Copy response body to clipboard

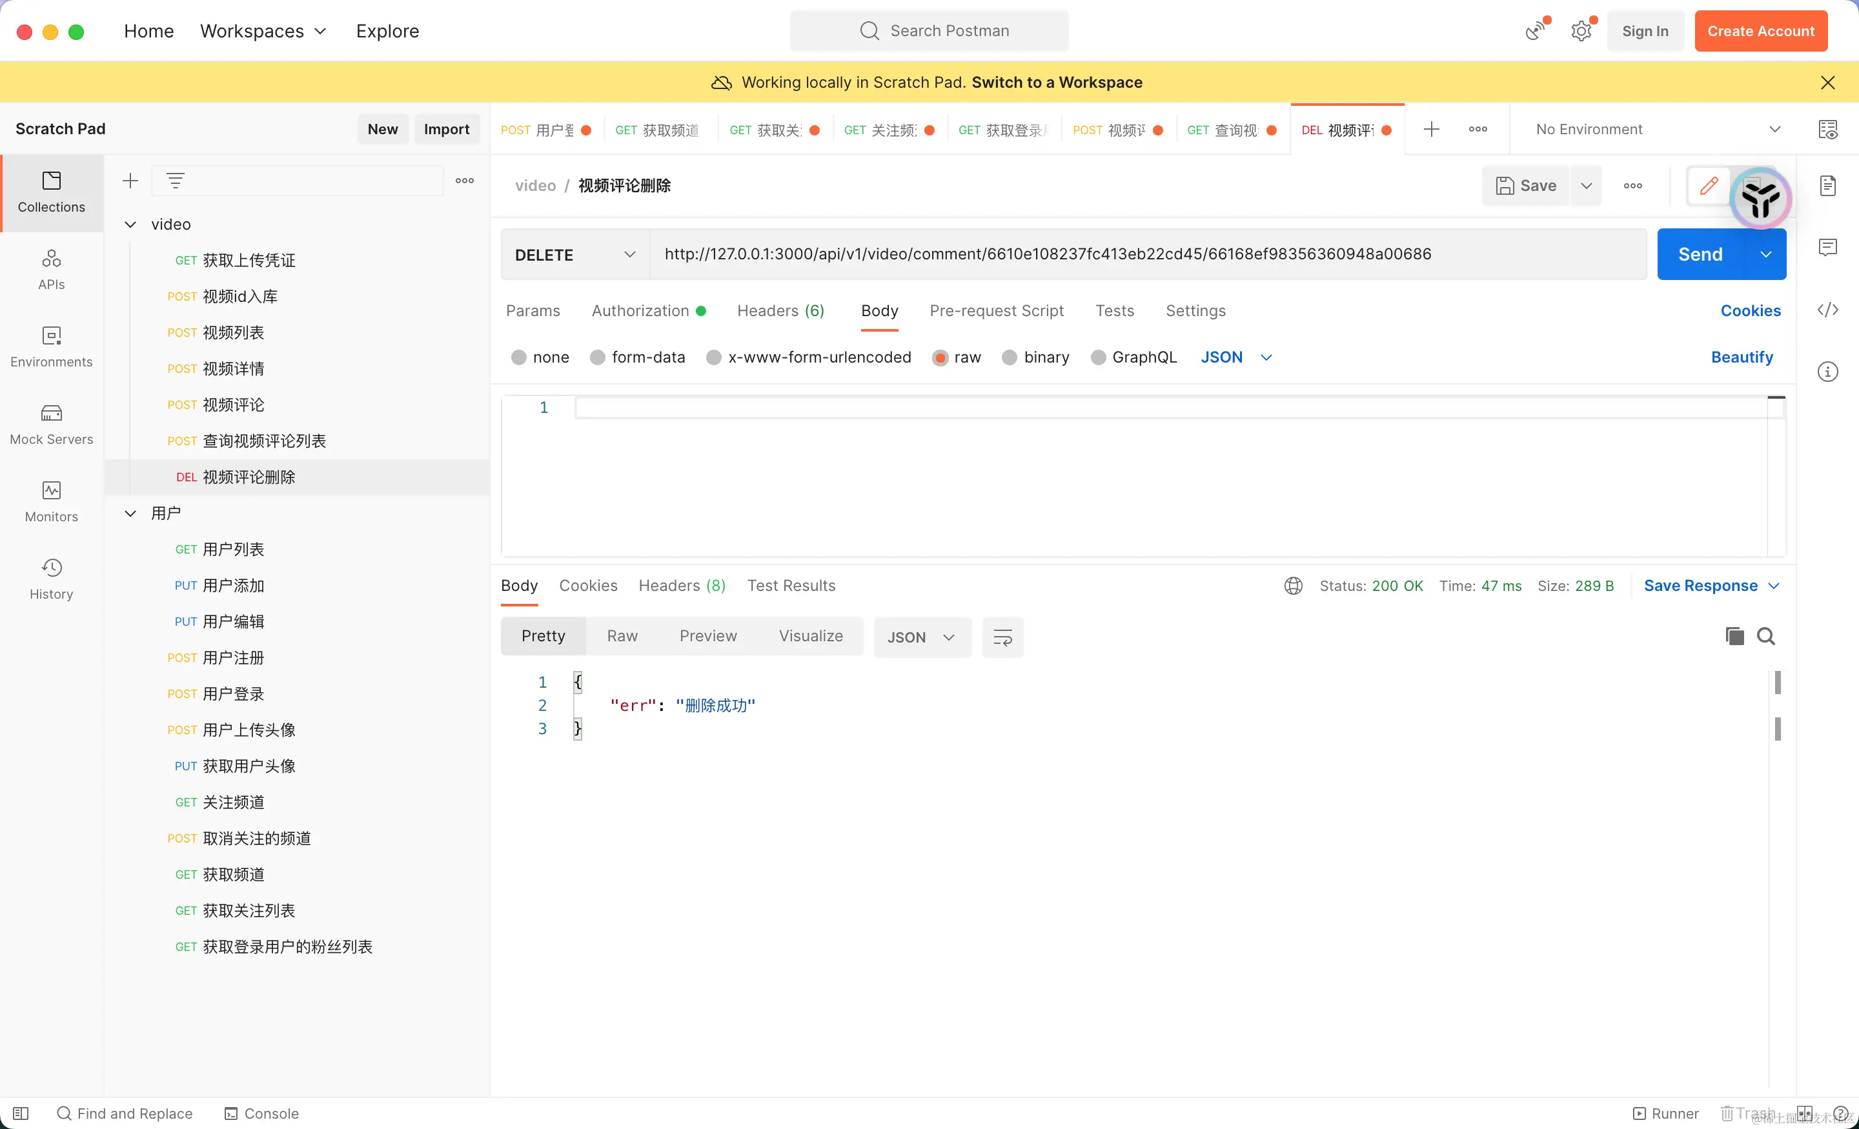(1734, 635)
